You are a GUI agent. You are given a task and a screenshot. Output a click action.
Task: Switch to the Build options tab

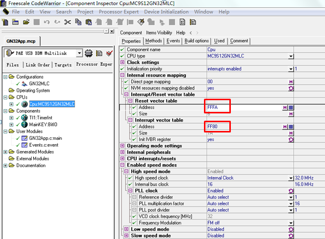click(197, 41)
